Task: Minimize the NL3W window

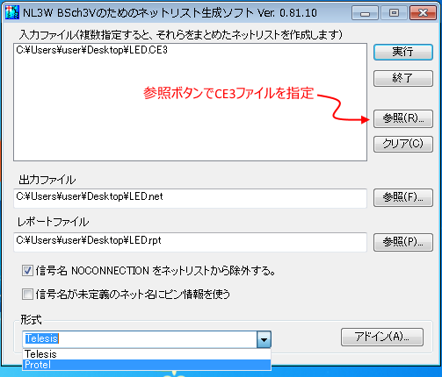Action: 365,13
